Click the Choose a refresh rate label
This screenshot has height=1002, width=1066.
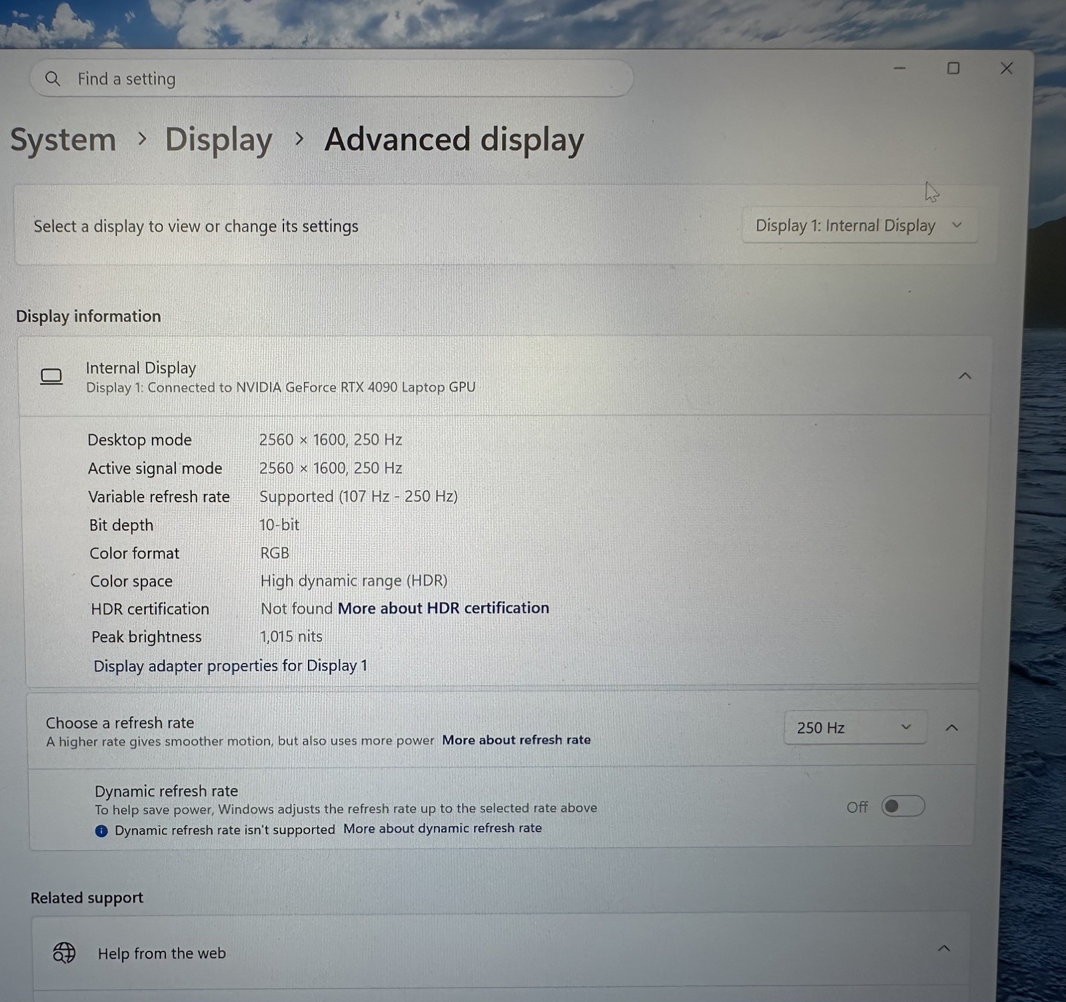(x=120, y=723)
